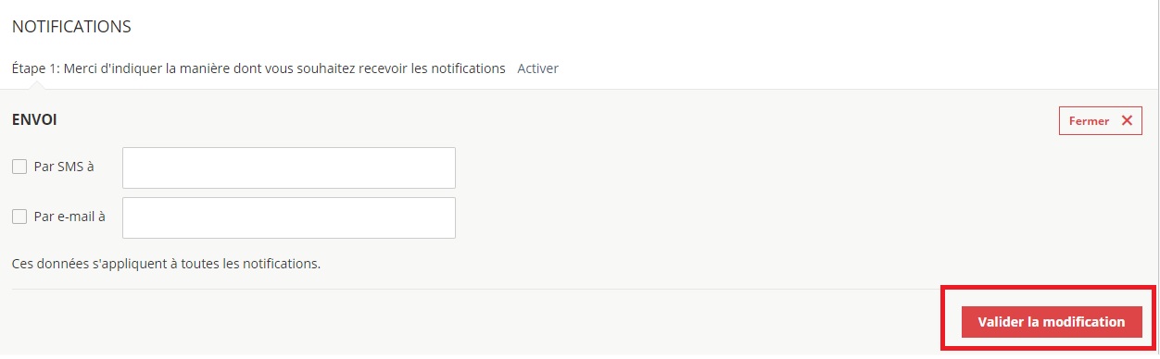Click the X icon in the Fermer button
This screenshot has width=1160, height=359.
[x=1126, y=120]
